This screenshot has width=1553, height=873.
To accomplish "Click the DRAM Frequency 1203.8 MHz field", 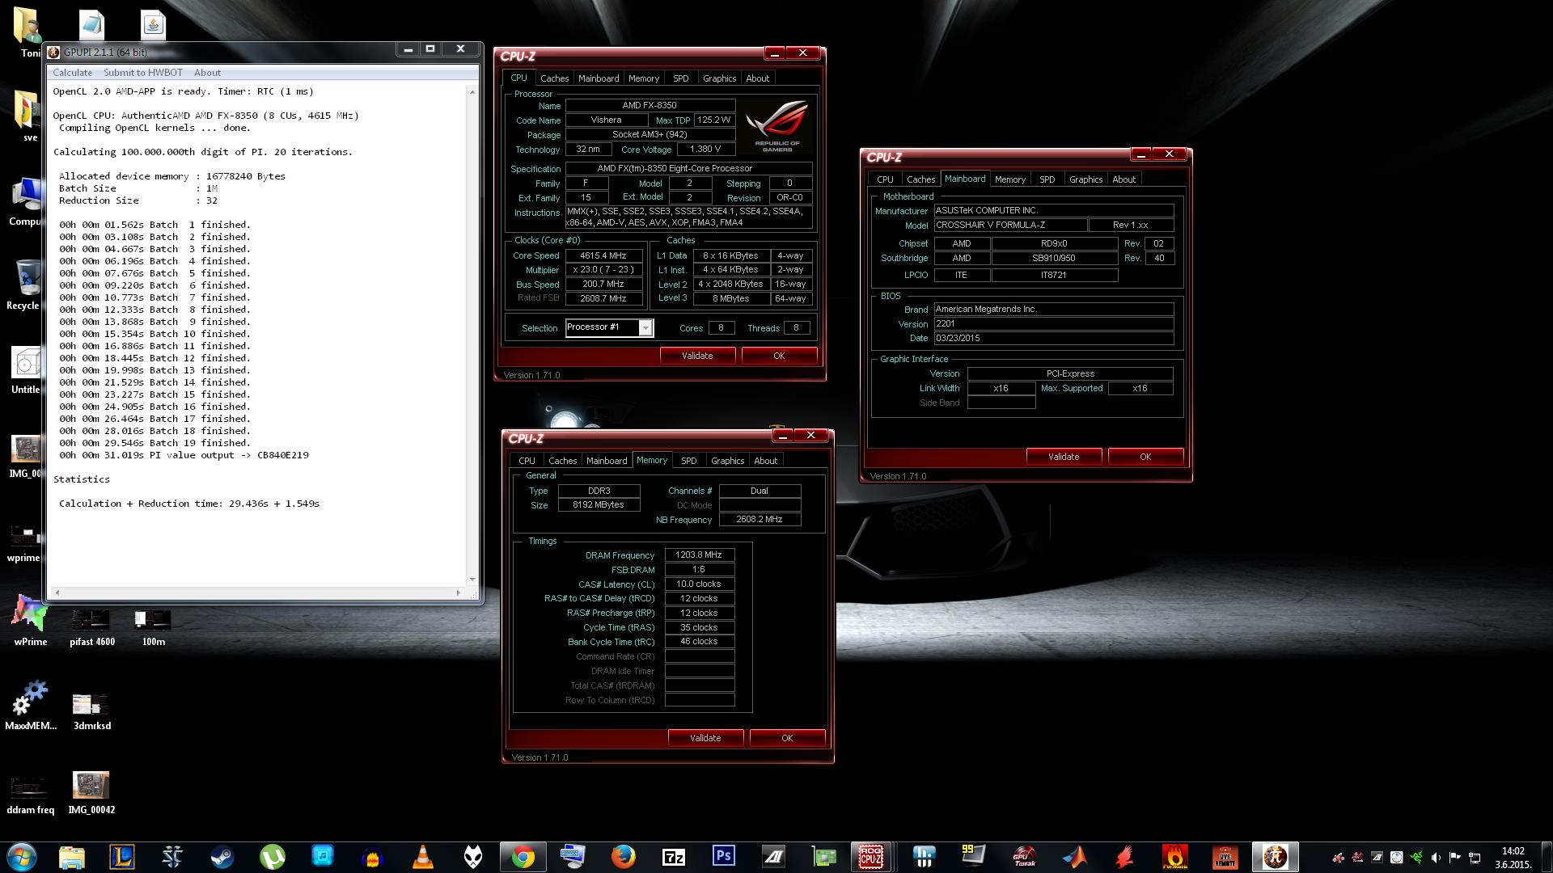I will click(700, 555).
